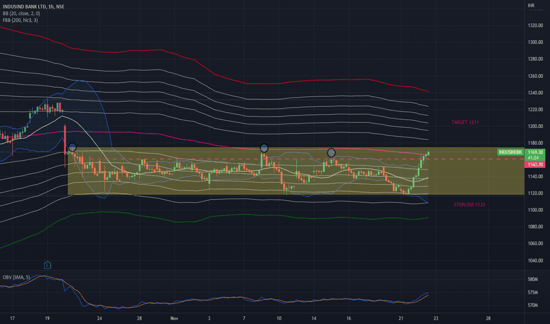Screen dimensions: 550x324
Task: Click the 1169.30 current price tag
Action: pyautogui.click(x=535, y=152)
